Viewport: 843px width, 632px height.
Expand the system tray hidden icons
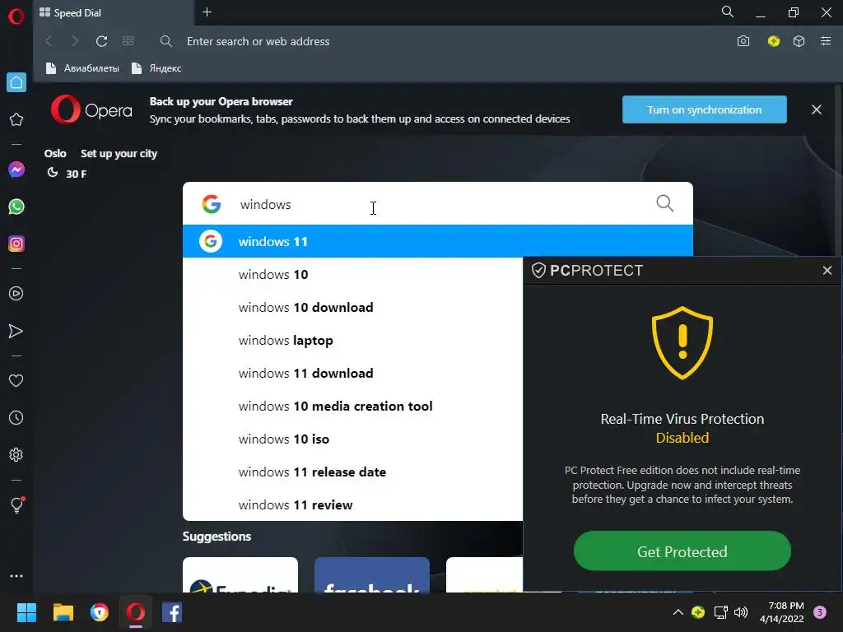pos(678,612)
